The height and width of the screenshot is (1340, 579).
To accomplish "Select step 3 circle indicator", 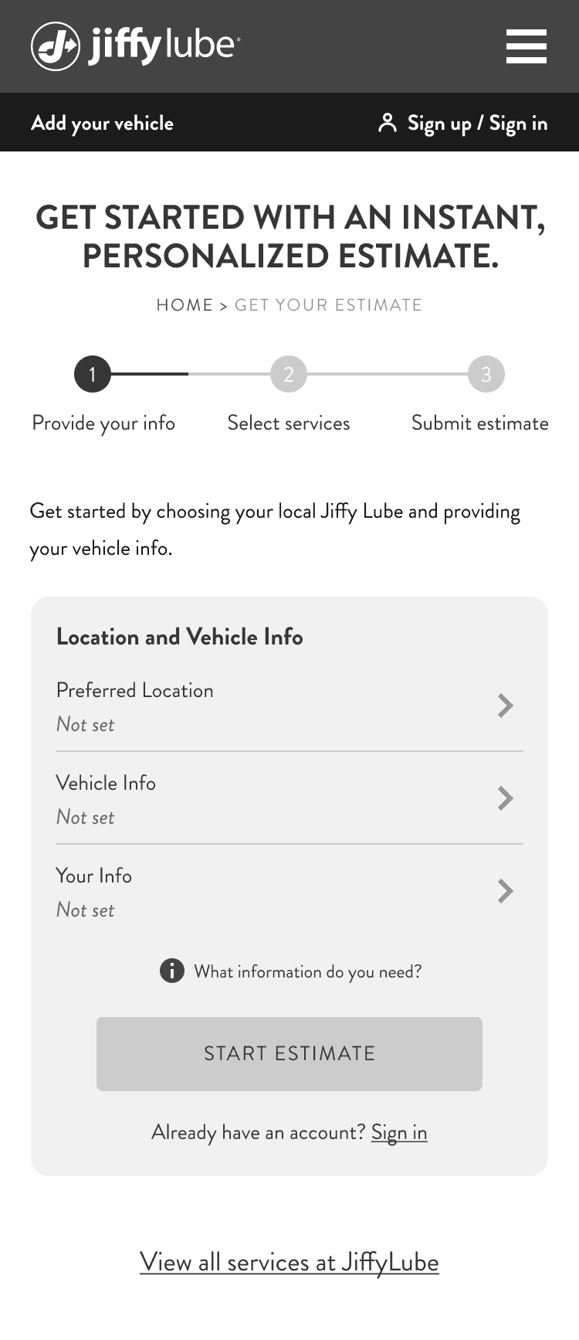I will pos(486,374).
